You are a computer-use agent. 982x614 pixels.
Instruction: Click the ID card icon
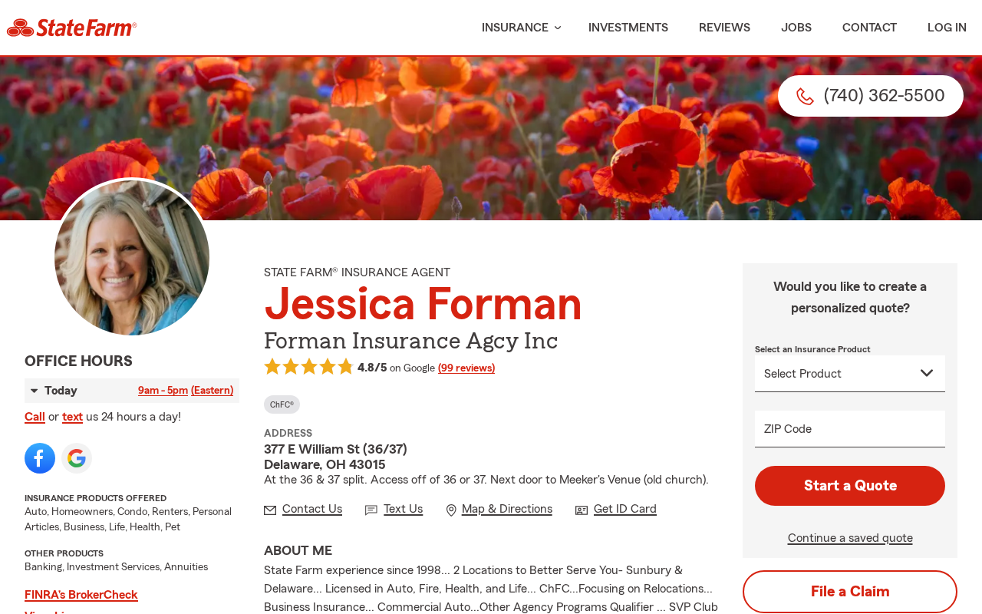coord(582,510)
